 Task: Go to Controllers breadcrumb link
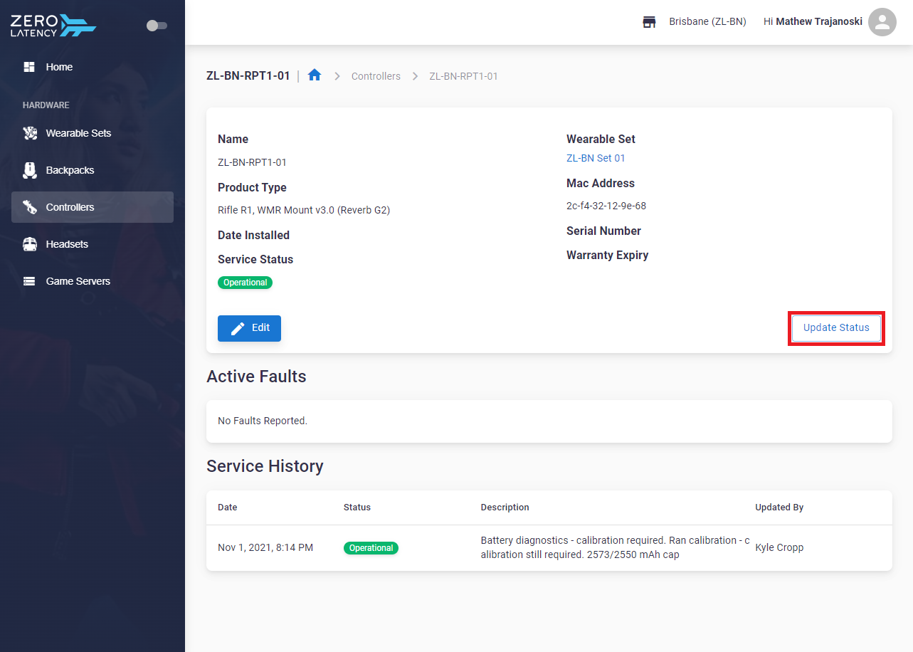point(376,76)
